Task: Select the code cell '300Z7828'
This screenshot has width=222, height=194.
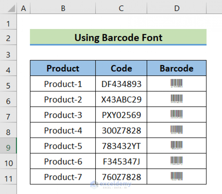Action: tap(121, 130)
